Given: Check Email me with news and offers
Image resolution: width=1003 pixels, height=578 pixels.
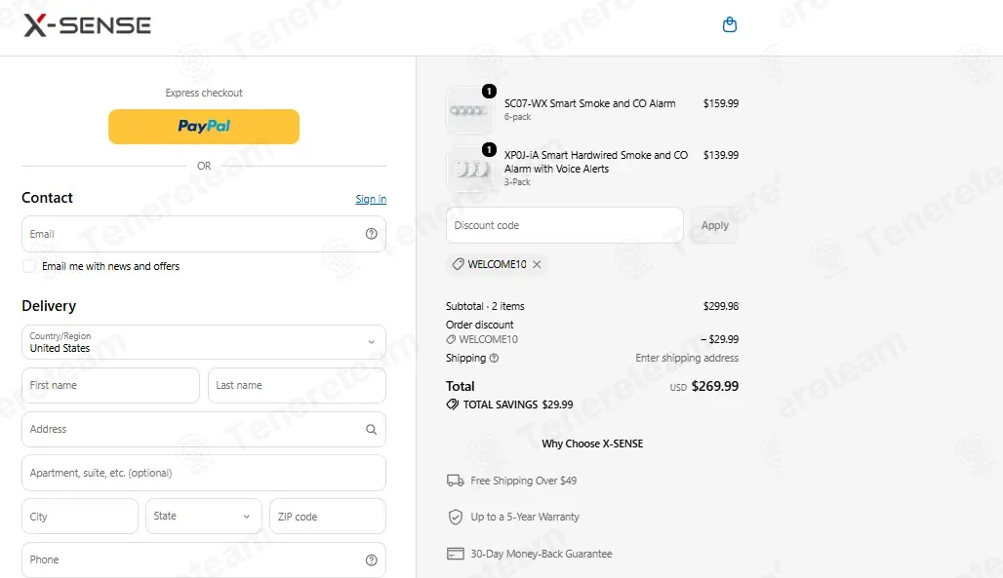Looking at the screenshot, I should (x=29, y=266).
